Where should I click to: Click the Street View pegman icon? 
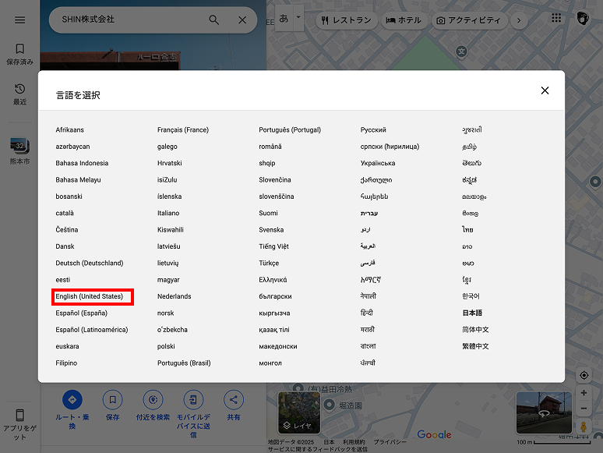(584, 426)
